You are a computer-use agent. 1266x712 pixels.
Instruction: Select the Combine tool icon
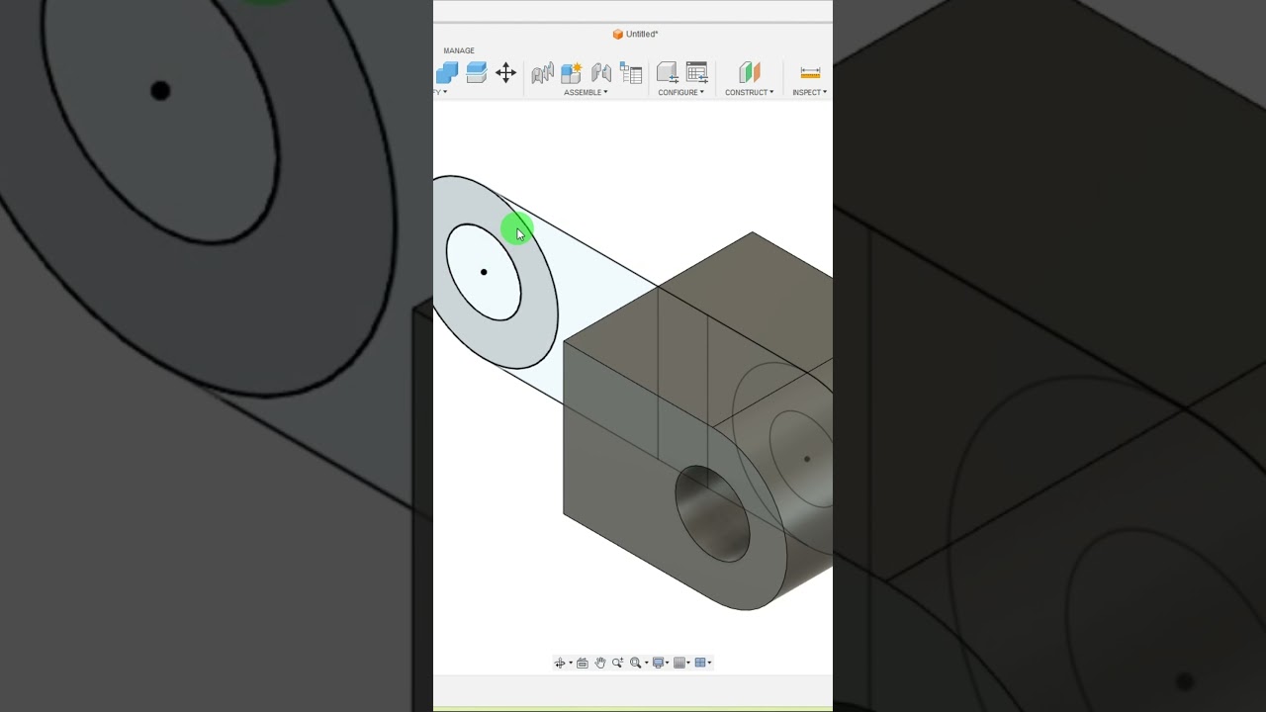(x=447, y=73)
